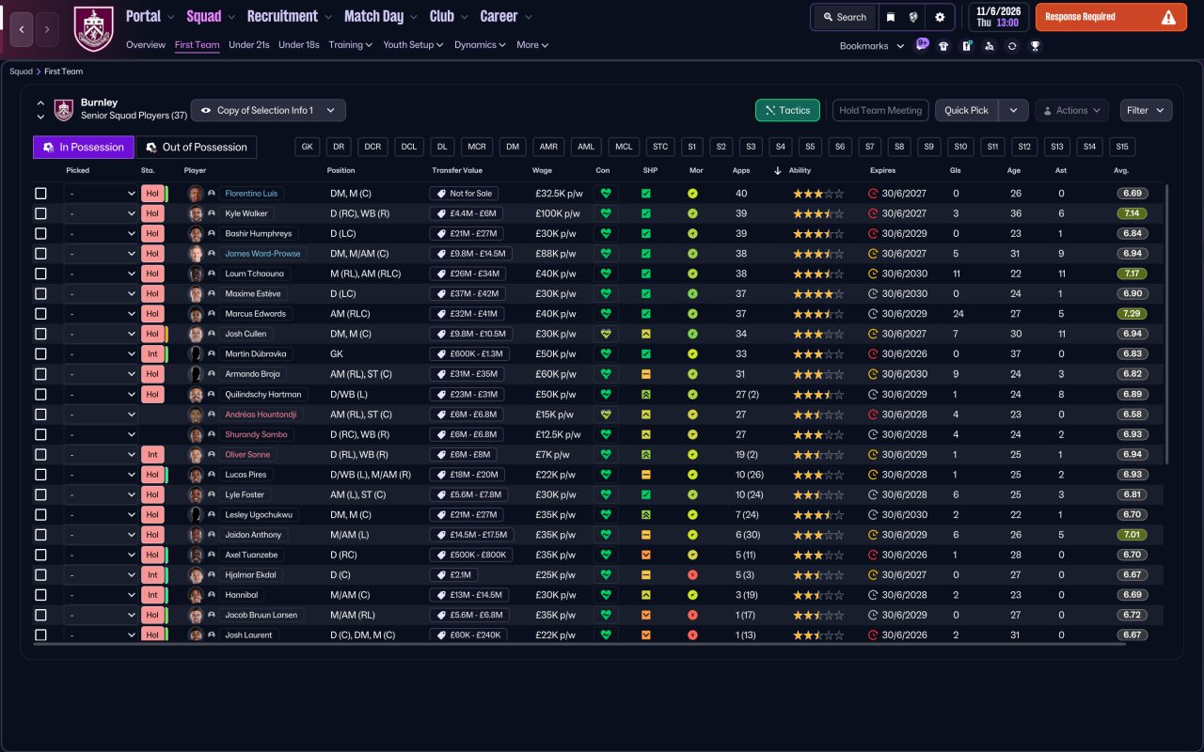Click the horizontal scrollbar below the squad table
The image size is (1204, 752).
[x=579, y=644]
